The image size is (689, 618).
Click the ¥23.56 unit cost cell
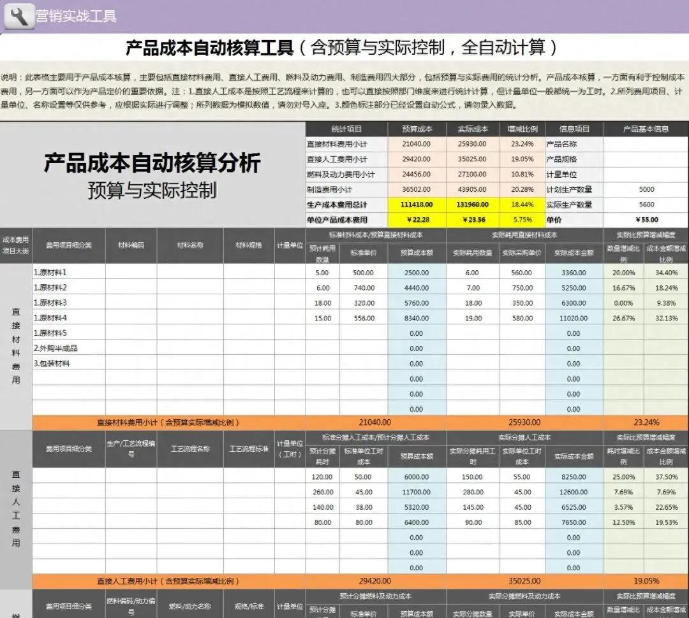pos(473,220)
